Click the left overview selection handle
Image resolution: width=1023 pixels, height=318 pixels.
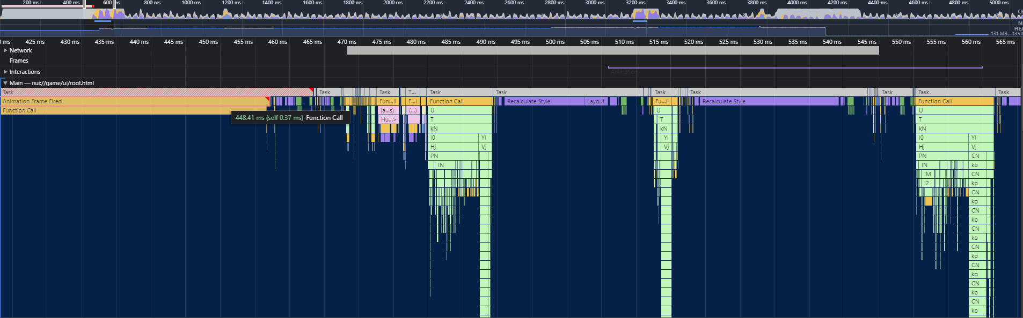pyautogui.click(x=84, y=4)
